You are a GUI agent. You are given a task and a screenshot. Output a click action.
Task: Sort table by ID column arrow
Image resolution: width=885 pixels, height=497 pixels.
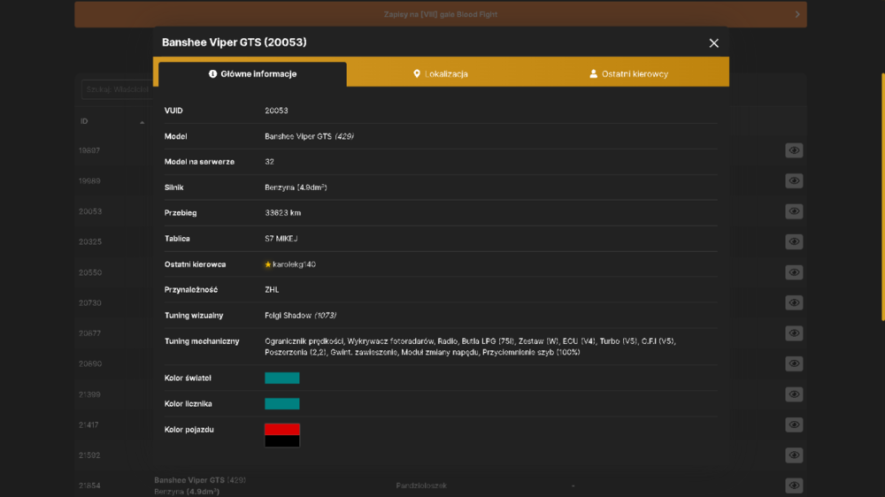coord(142,122)
